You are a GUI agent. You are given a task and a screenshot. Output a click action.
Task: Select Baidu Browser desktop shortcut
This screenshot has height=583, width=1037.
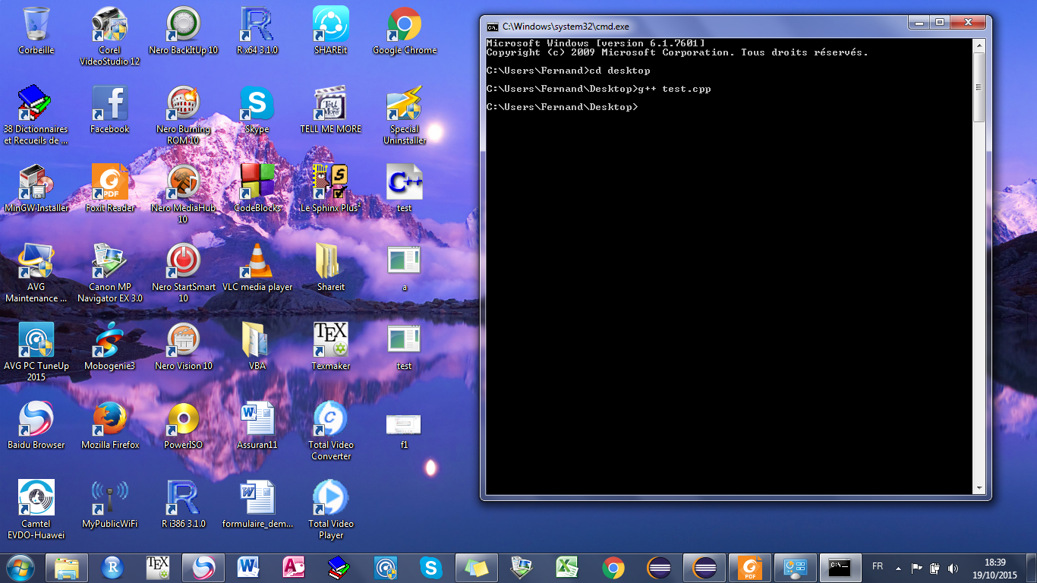tap(36, 425)
